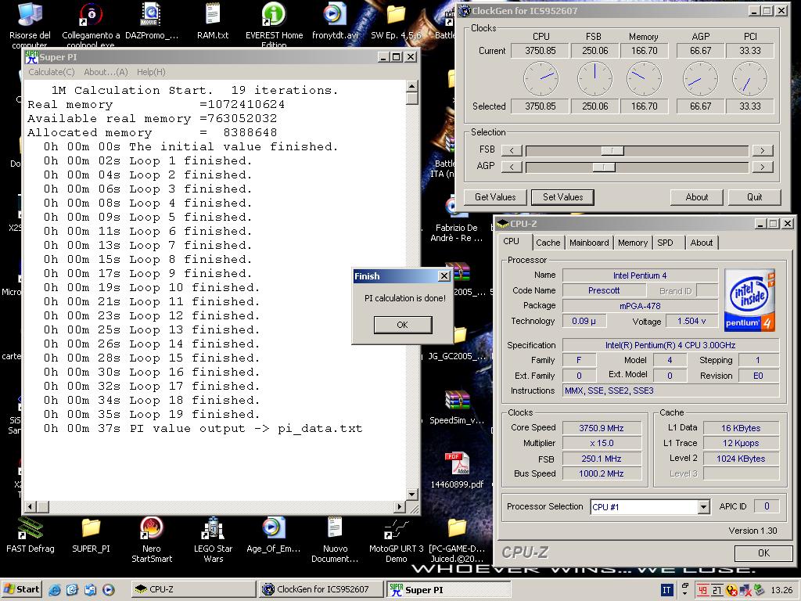Screen dimensions: 801x601
Task: Open the Age_Of_Em... media file icon
Action: coord(274,529)
